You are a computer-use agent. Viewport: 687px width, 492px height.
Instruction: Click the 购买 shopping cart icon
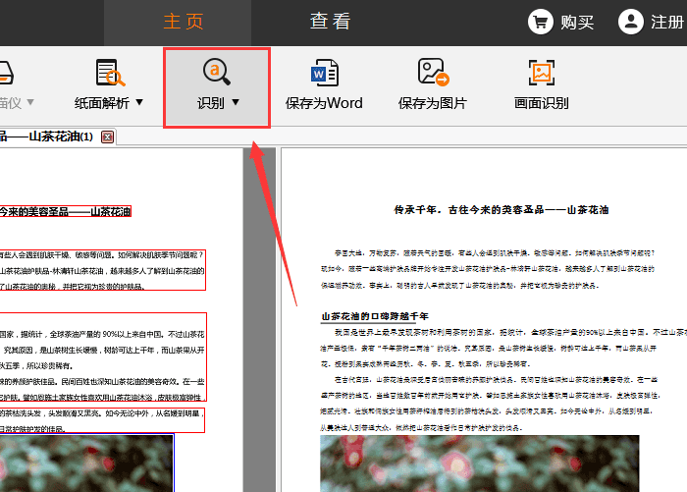point(540,22)
